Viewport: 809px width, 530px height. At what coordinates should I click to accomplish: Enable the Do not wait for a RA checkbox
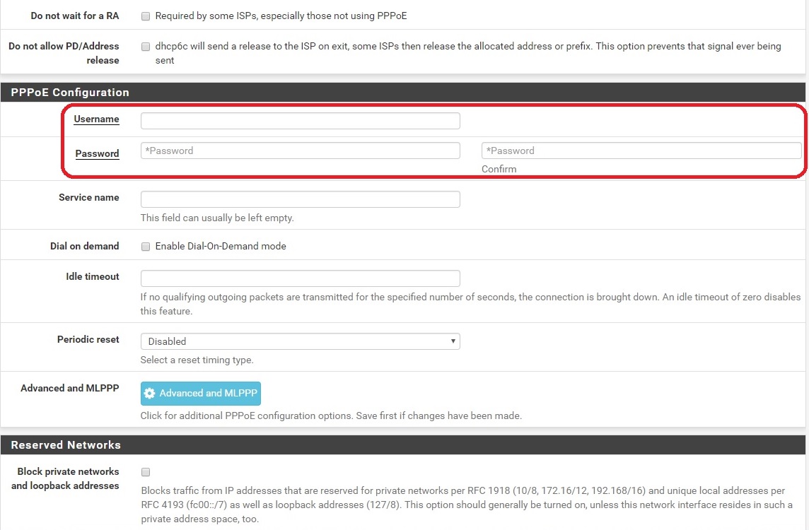pyautogui.click(x=146, y=16)
